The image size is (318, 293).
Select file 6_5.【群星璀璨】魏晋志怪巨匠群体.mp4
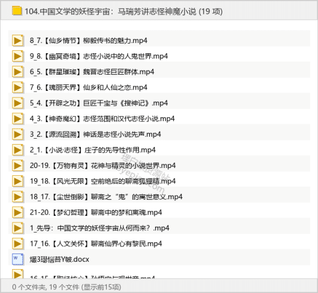pyautogui.click(x=92, y=72)
